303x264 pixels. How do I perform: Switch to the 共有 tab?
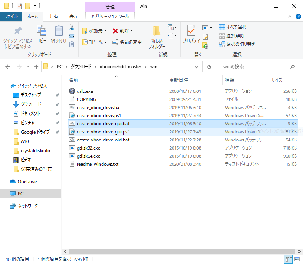[53, 17]
